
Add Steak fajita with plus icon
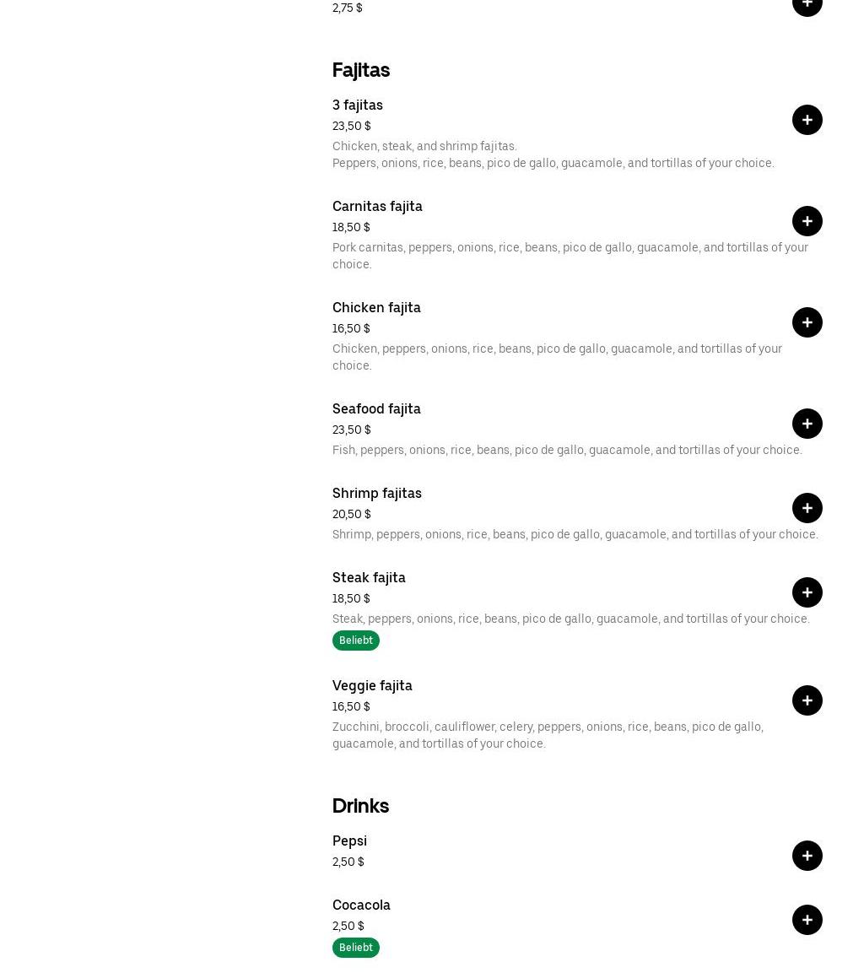click(x=807, y=592)
